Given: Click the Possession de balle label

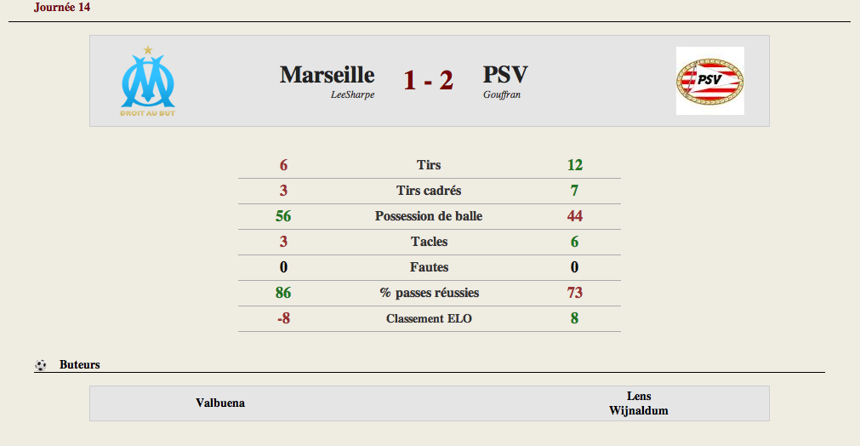Looking at the screenshot, I should click(x=429, y=216).
